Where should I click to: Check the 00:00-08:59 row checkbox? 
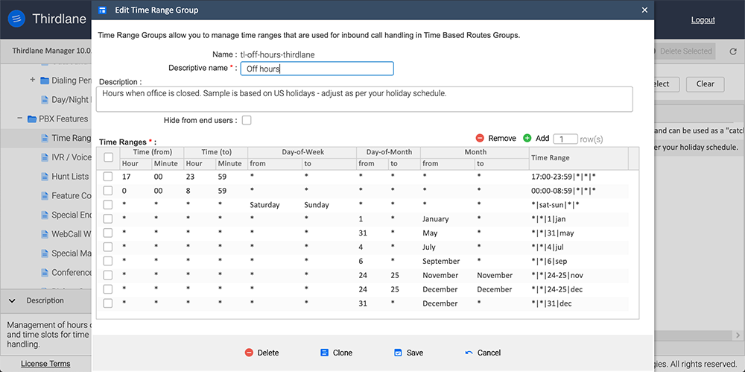point(108,190)
